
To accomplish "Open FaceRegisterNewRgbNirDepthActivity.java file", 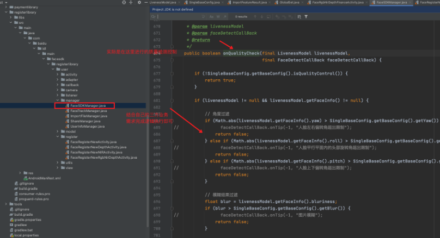I will point(101,158).
